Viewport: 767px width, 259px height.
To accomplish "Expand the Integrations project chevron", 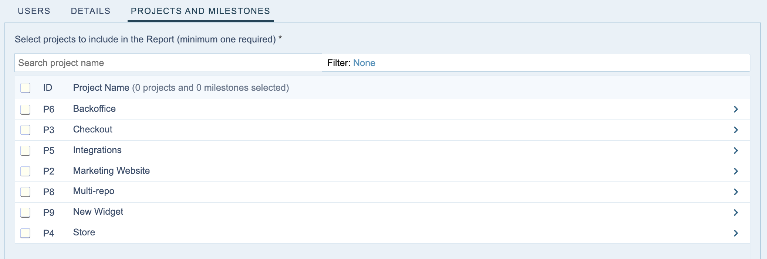I will click(x=736, y=151).
